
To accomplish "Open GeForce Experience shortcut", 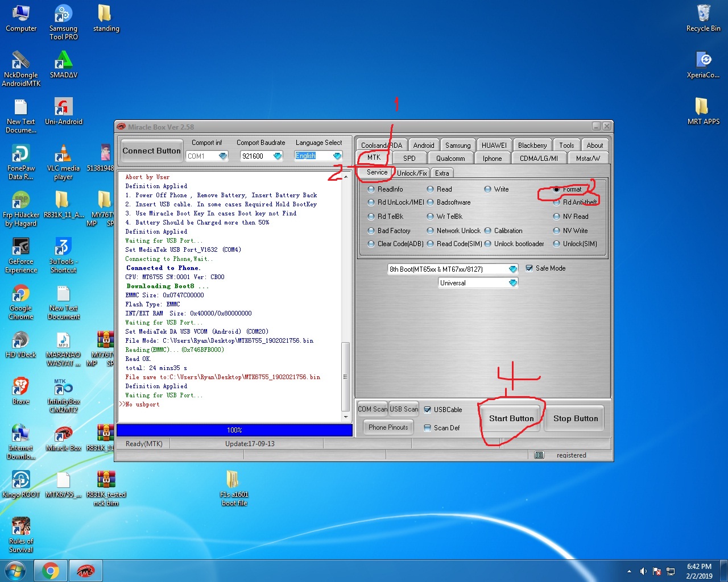I will point(21,255).
